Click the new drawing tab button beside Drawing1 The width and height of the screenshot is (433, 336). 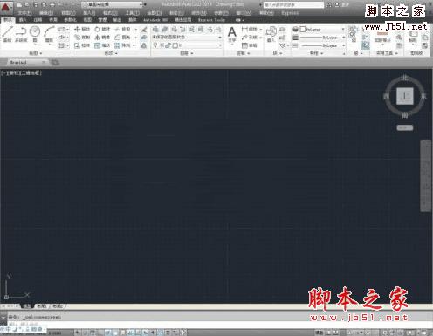(x=55, y=62)
